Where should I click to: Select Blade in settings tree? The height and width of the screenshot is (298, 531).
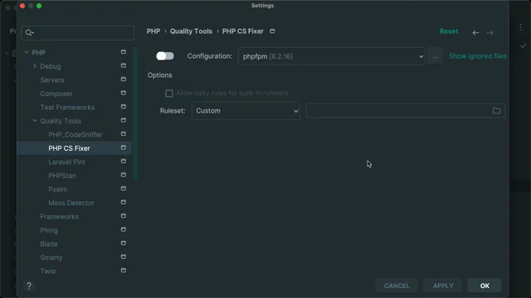click(x=49, y=244)
